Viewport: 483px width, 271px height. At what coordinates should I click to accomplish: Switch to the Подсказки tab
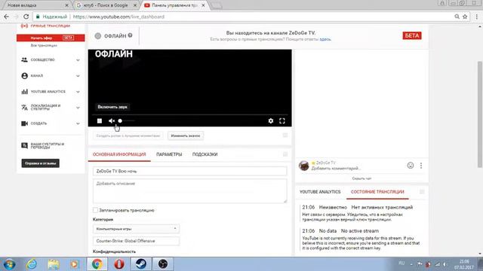coord(205,154)
